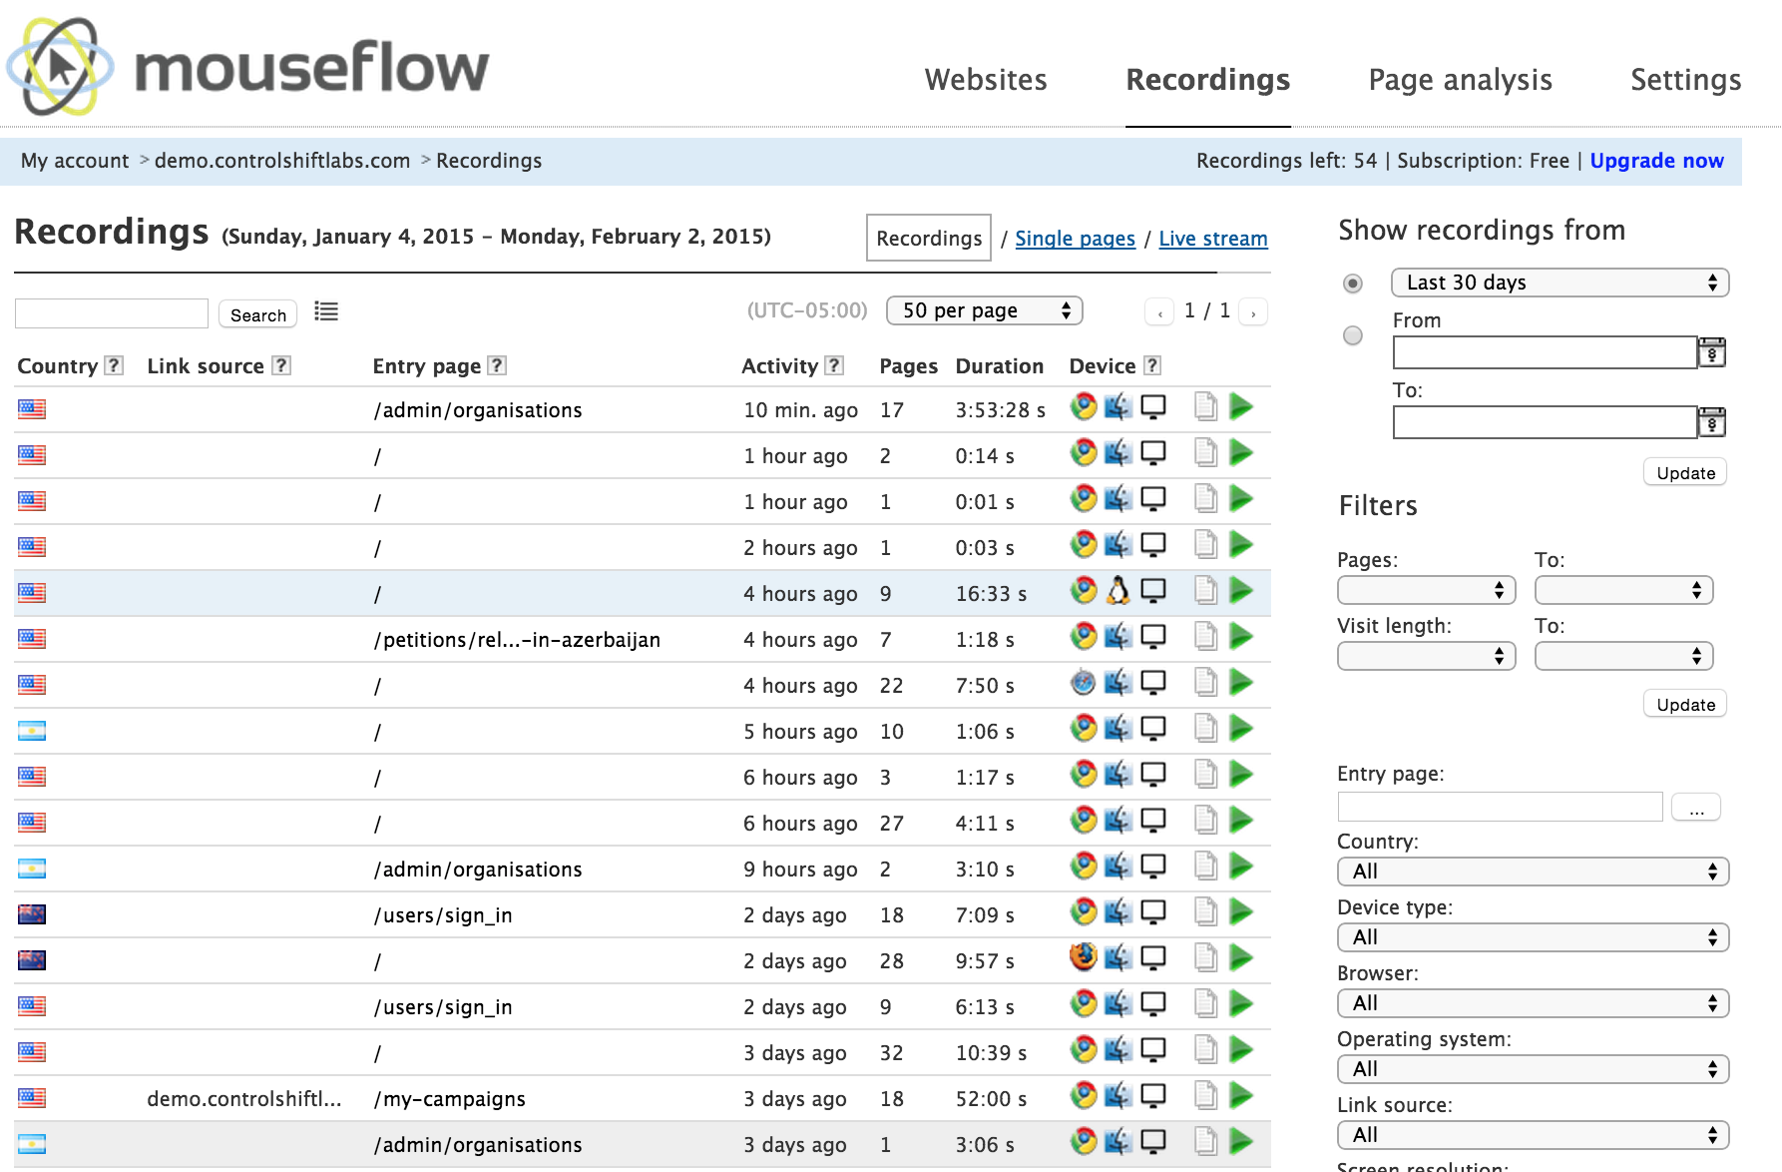Open the Page analysis tab
Image resolution: width=1782 pixels, height=1172 pixels.
[x=1460, y=80]
